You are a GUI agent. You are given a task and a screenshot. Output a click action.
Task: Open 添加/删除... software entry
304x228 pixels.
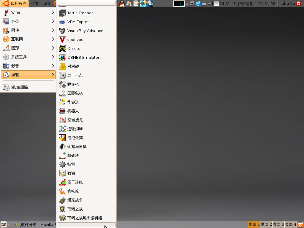click(x=28, y=87)
